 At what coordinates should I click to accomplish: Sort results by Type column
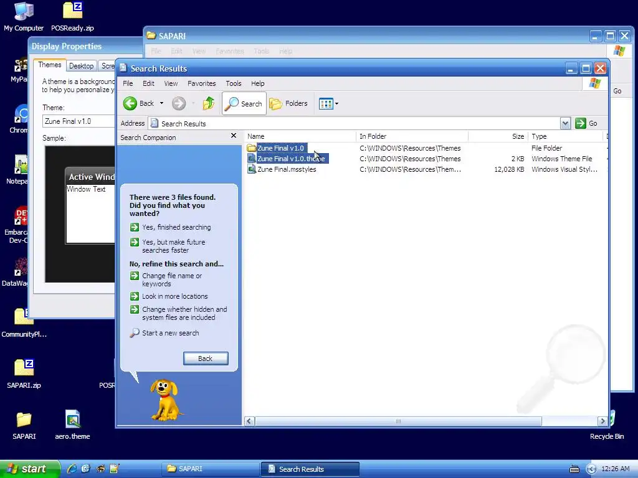click(x=565, y=136)
